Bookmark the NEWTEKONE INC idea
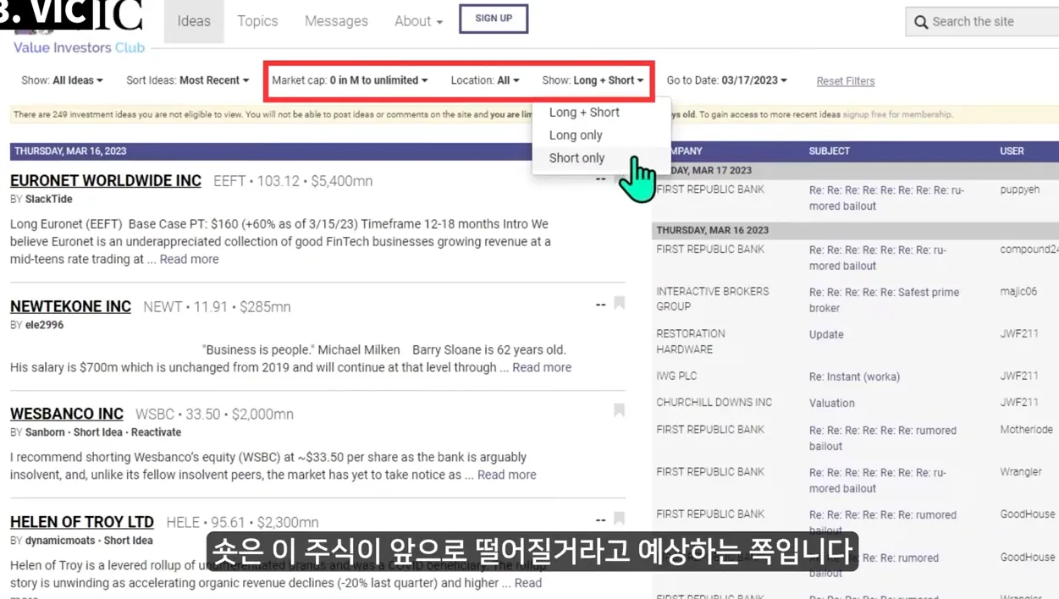Viewport: 1059px width, 599px height. tap(620, 303)
